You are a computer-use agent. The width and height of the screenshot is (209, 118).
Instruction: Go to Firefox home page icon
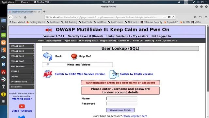point(25,17)
